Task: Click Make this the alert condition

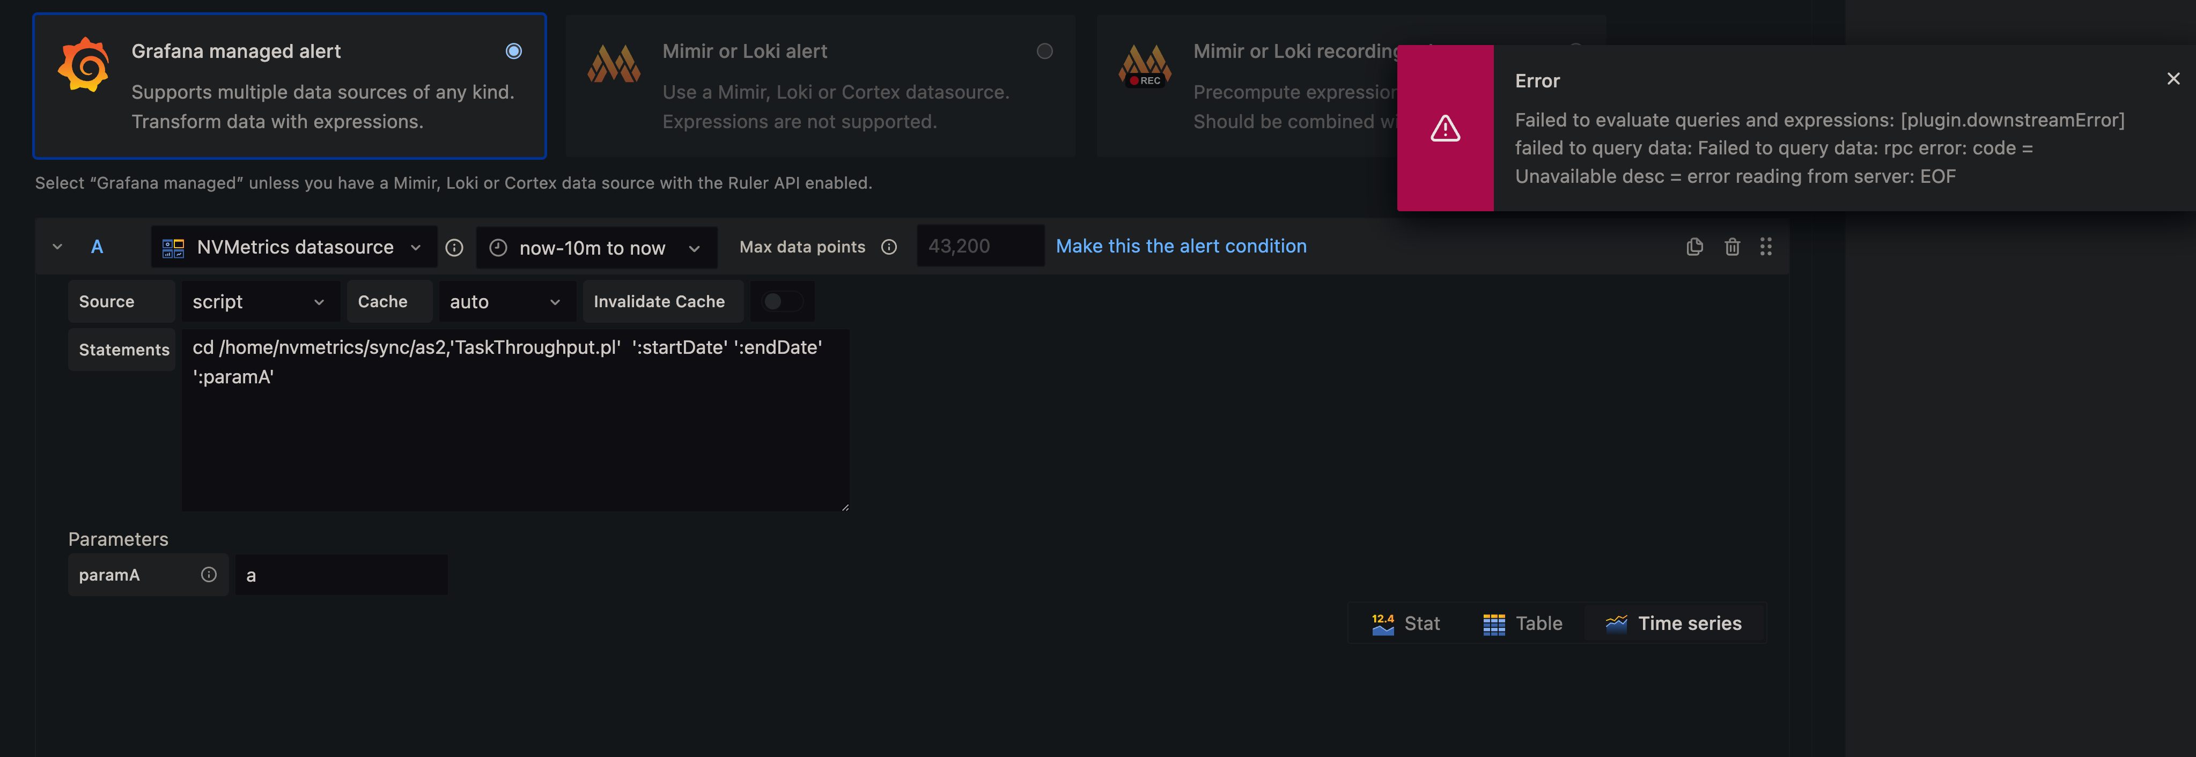Action: coord(1181,247)
